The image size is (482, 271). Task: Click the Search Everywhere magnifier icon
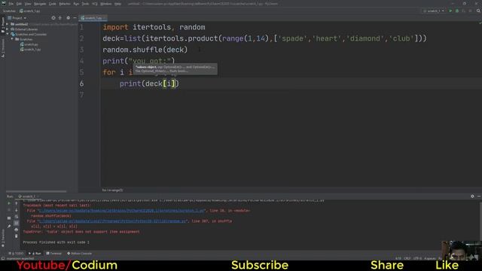pyautogui.click(x=478, y=11)
